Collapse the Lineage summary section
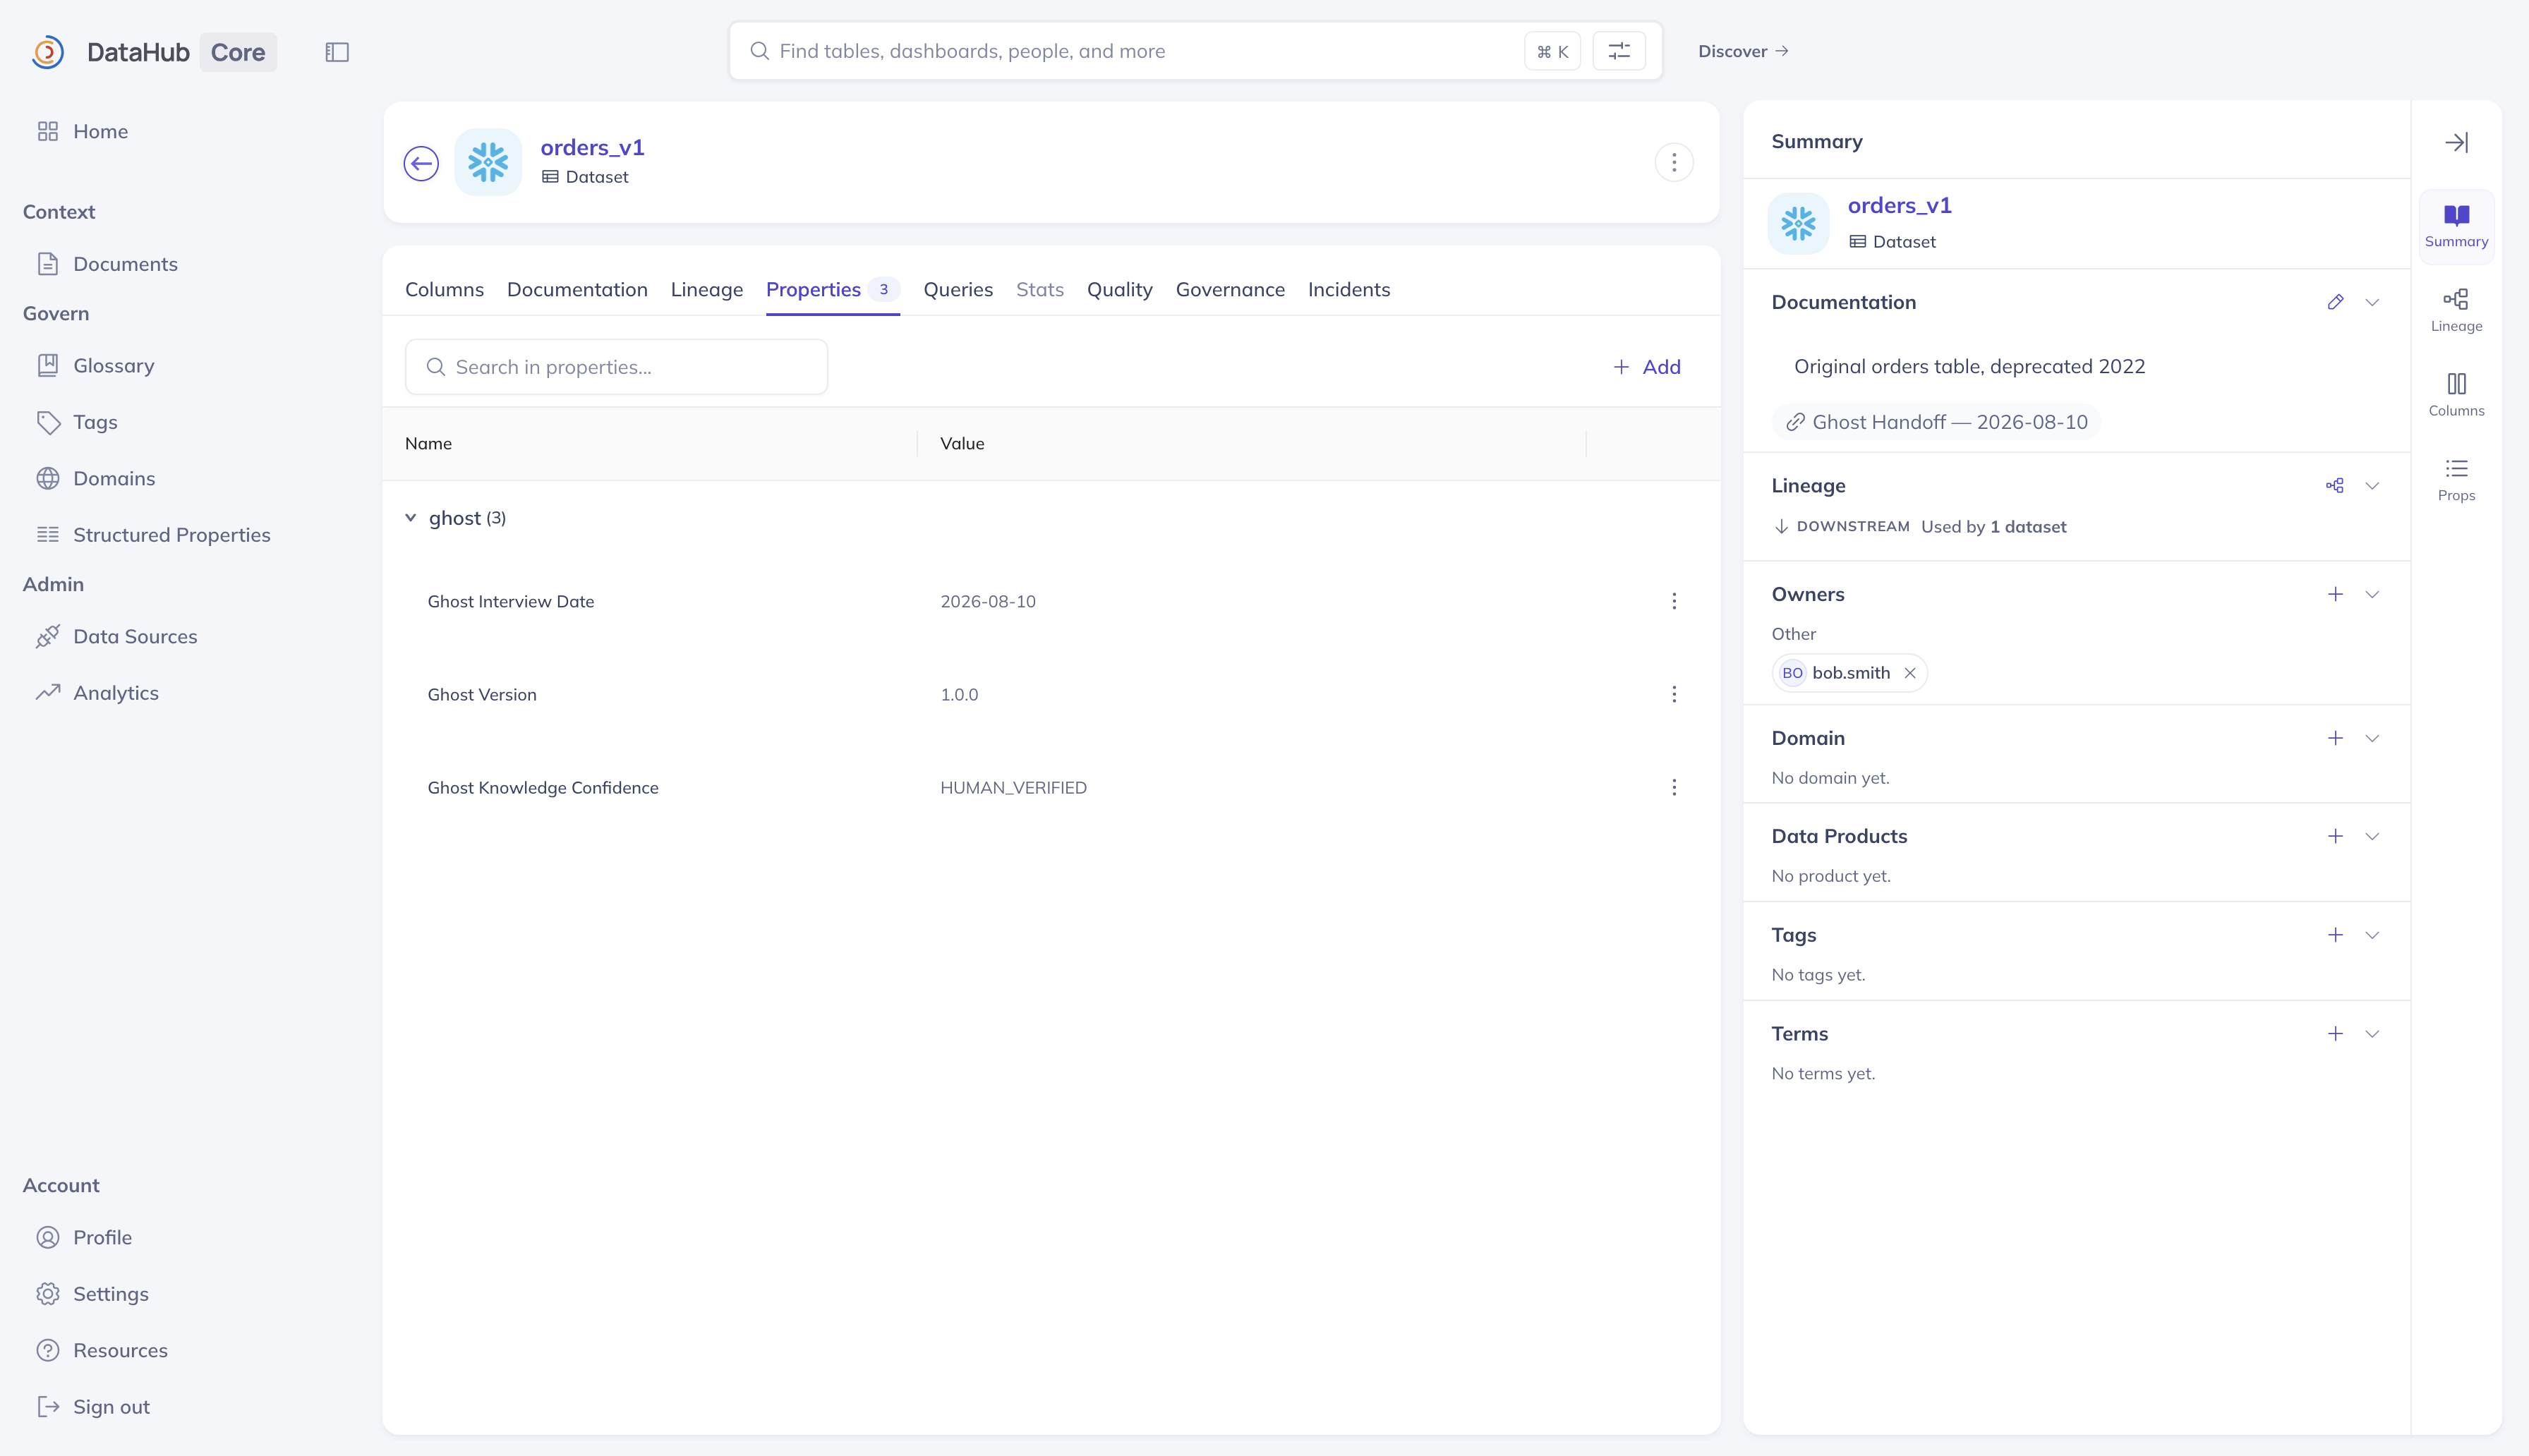2529x1456 pixels. coord(2372,485)
